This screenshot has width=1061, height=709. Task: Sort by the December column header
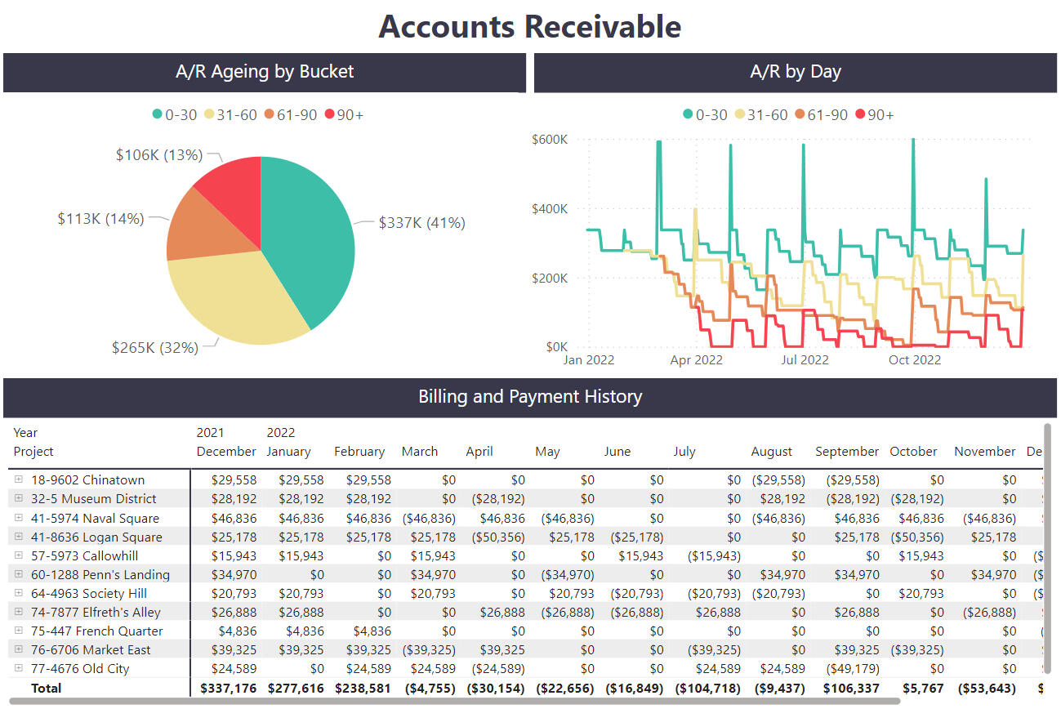[225, 452]
